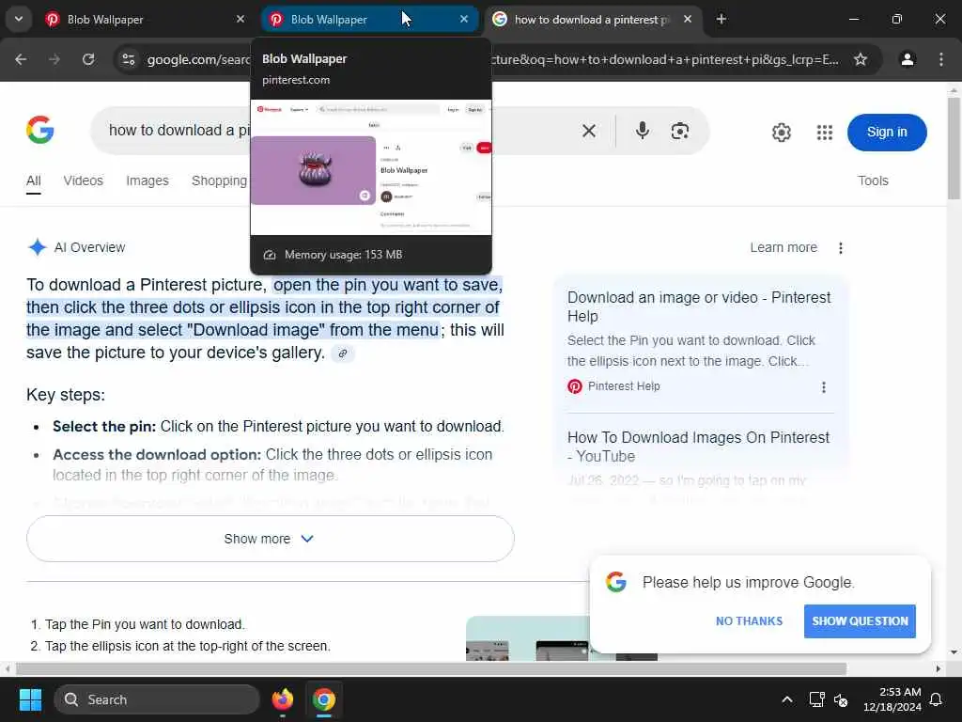Open 'How To Download Images On Pinterest - YouTube'
Viewport: 962px width, 722px height.
(698, 447)
